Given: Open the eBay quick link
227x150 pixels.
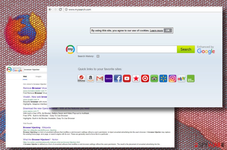Looking at the screenshot, I should 182,79.
